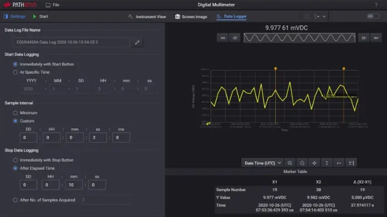Open the help question mark

376,5
